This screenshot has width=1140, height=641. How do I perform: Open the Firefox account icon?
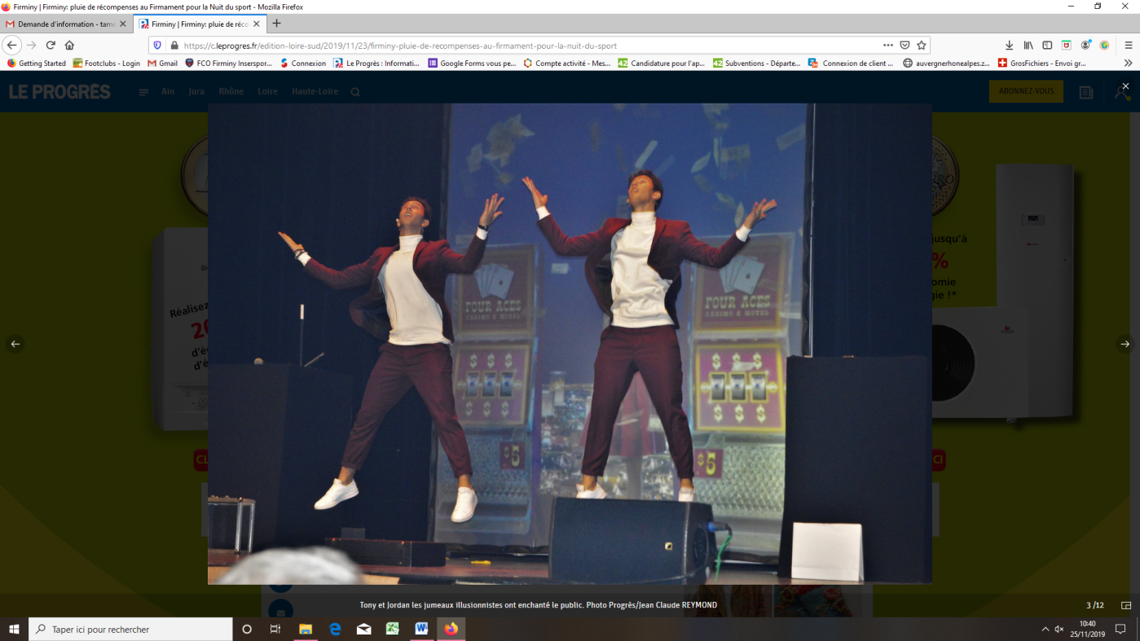[x=1085, y=46]
